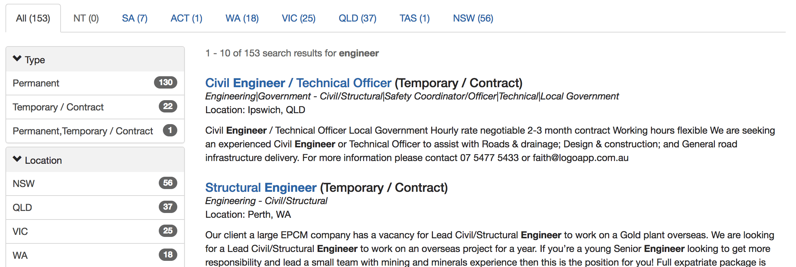The width and height of the screenshot is (796, 267).
Task: Collapse the Location filter chevron
Action: coord(17,159)
